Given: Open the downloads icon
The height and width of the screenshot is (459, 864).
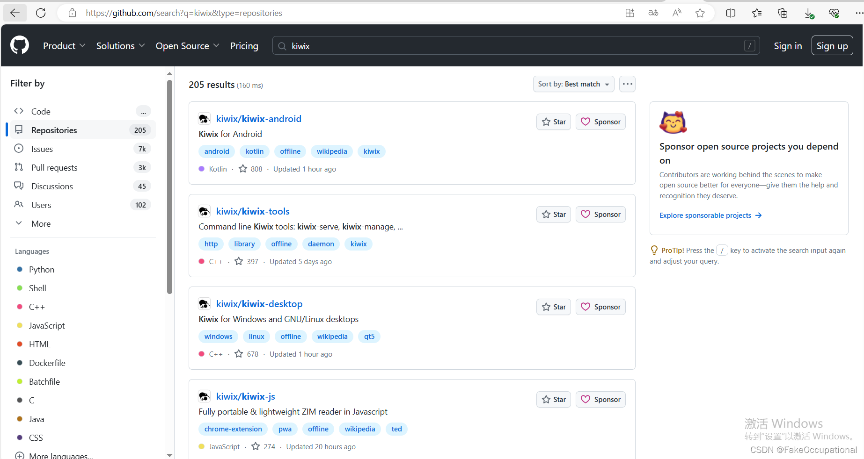Looking at the screenshot, I should pyautogui.click(x=809, y=14).
